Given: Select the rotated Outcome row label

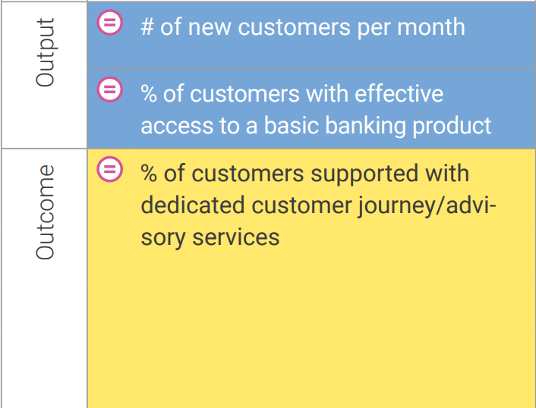Looking at the screenshot, I should 45,212.
